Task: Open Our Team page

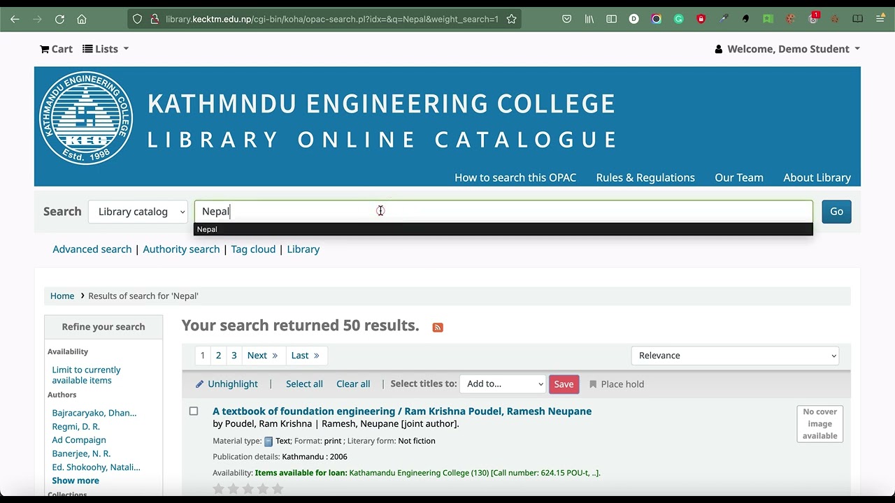Action: (x=739, y=177)
